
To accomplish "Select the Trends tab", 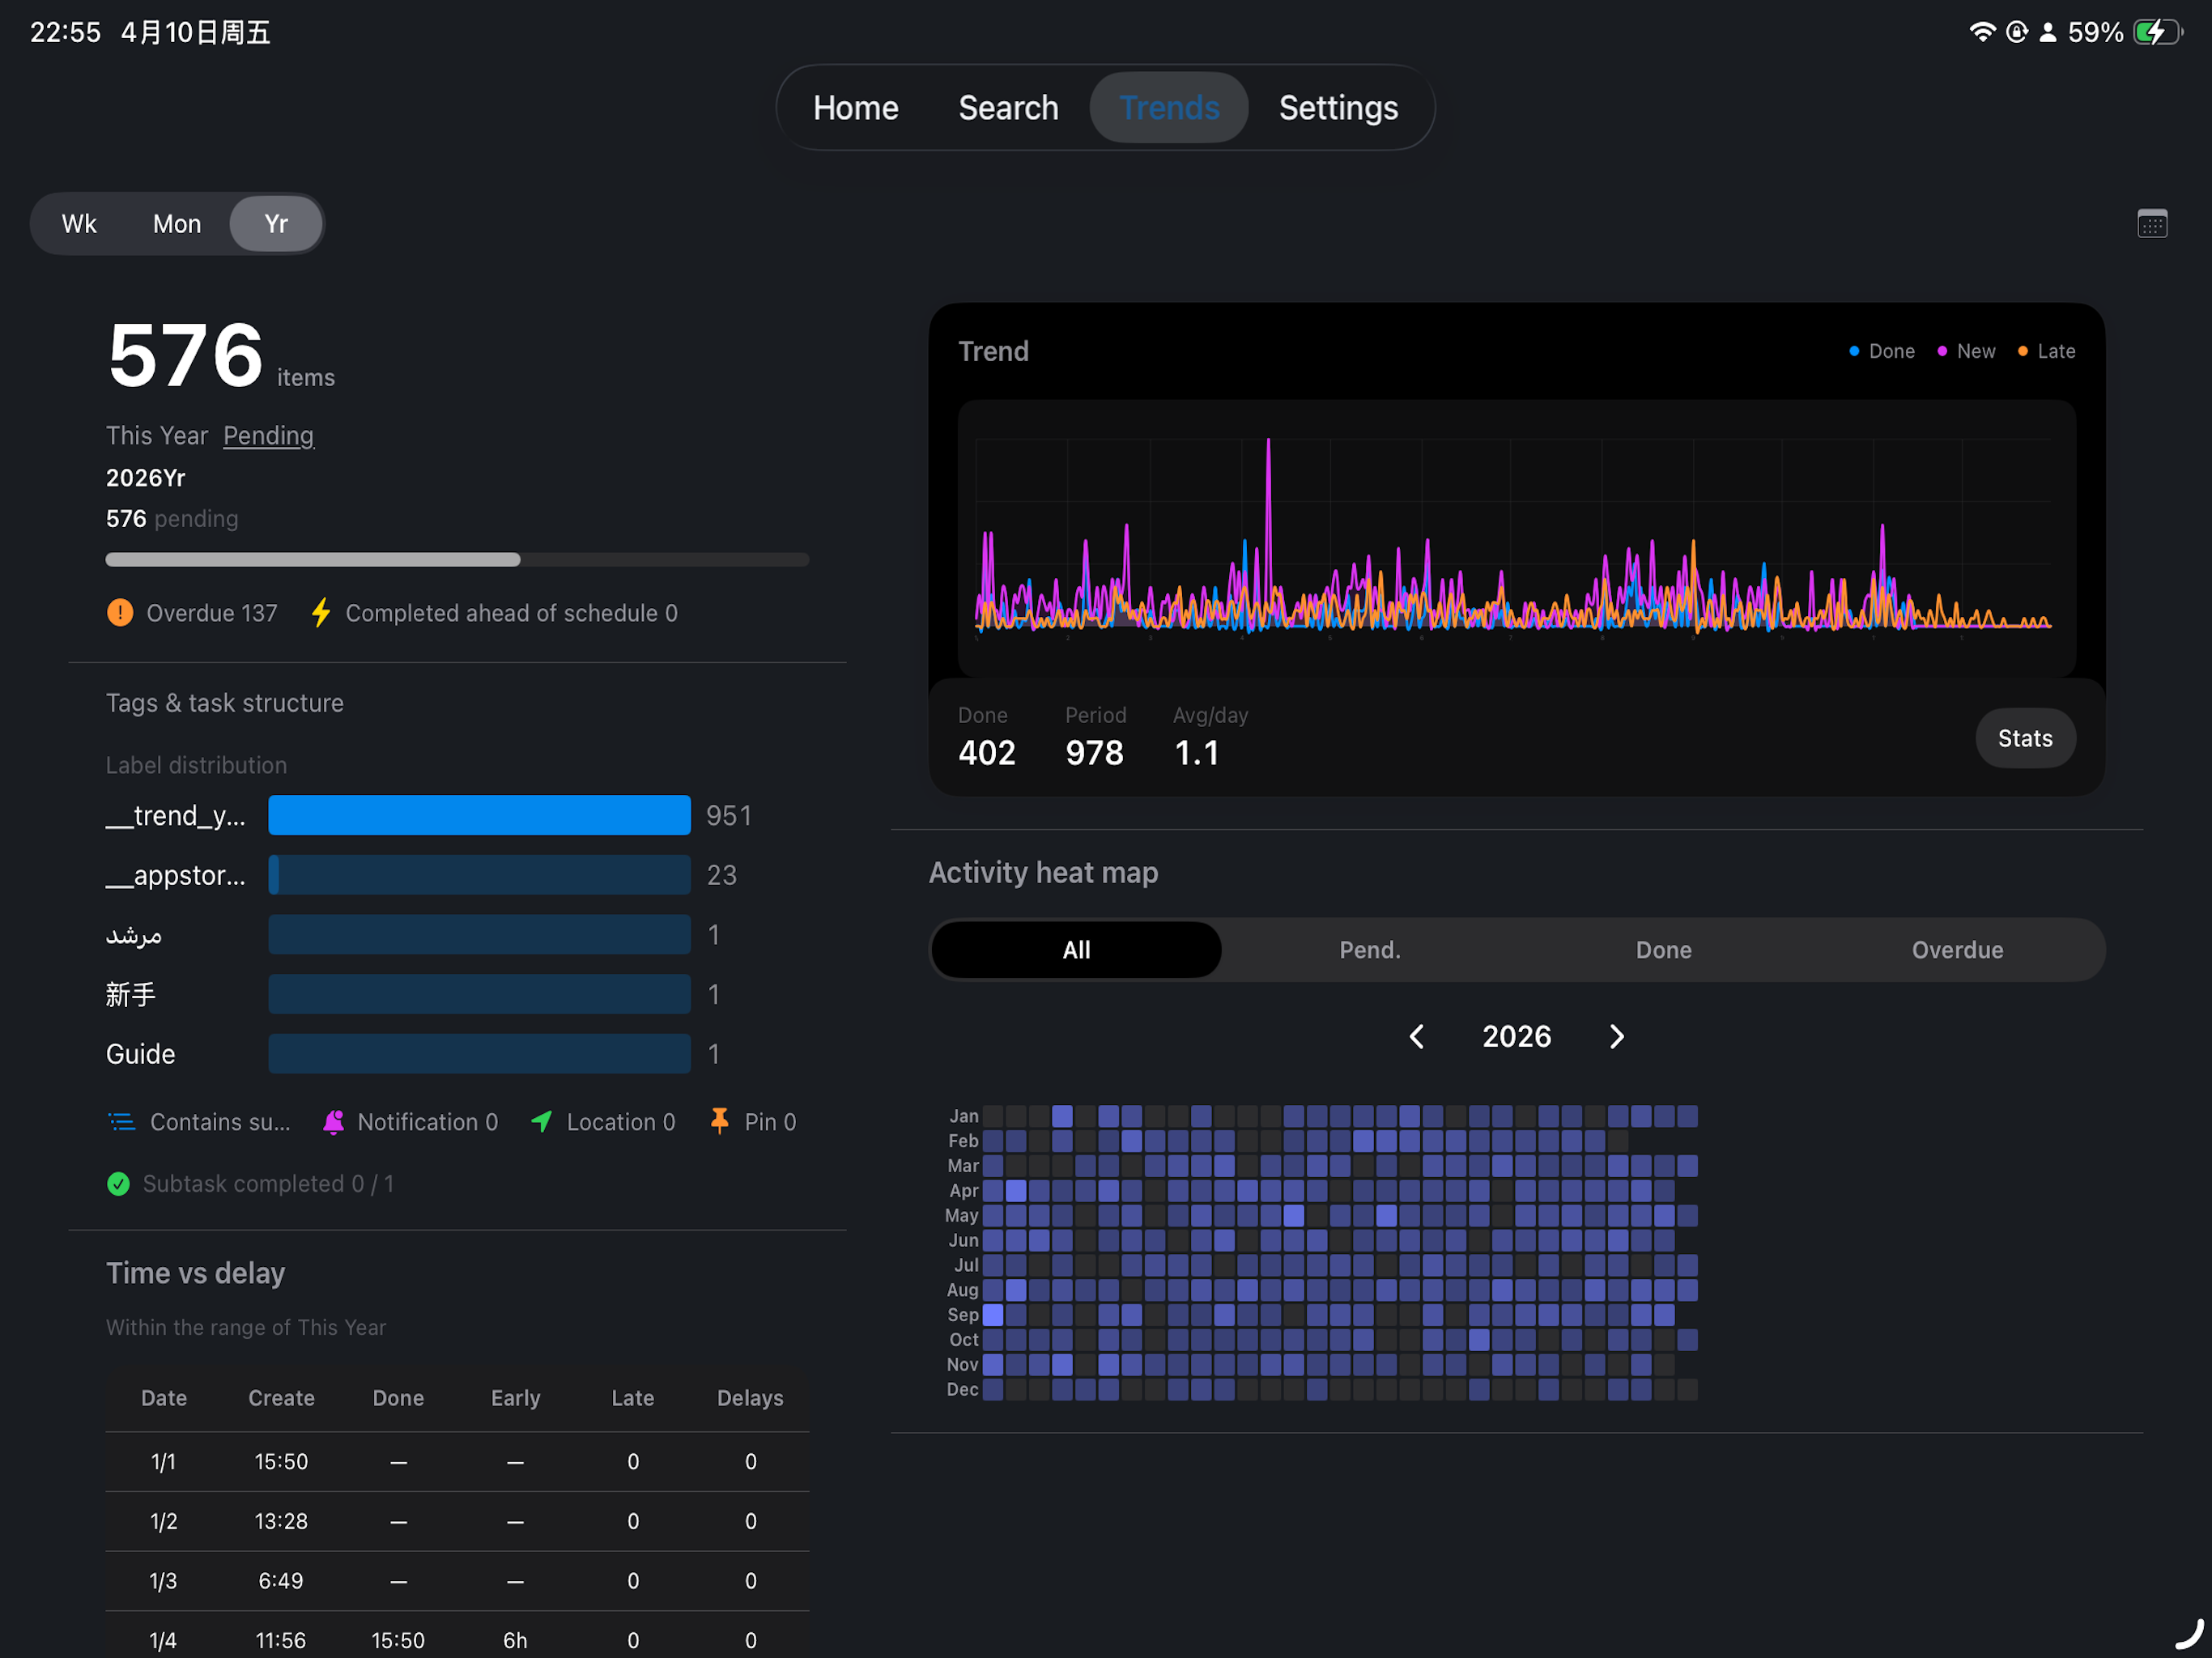I will click(1168, 108).
